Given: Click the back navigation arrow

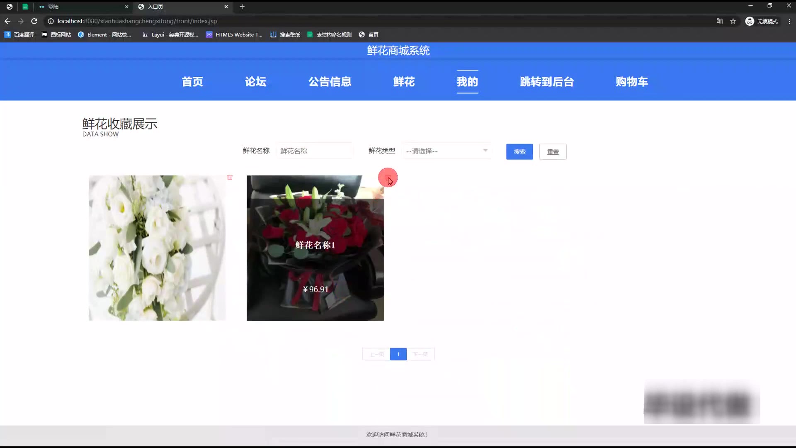Looking at the screenshot, I should pos(7,21).
